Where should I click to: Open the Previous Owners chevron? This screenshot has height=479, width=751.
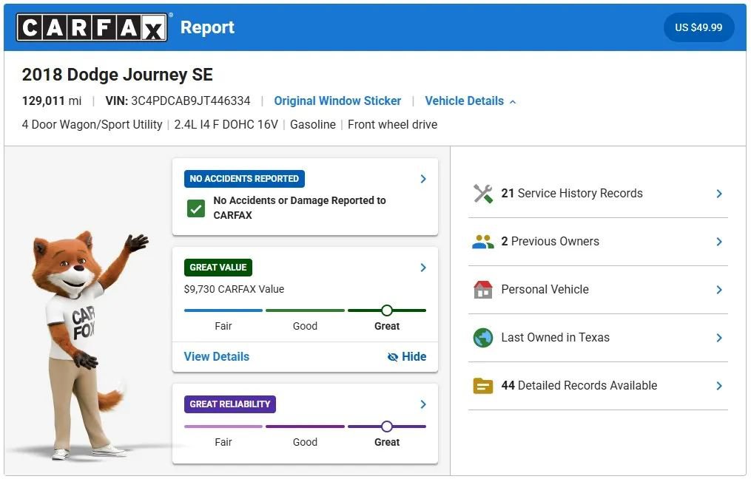[x=719, y=242]
